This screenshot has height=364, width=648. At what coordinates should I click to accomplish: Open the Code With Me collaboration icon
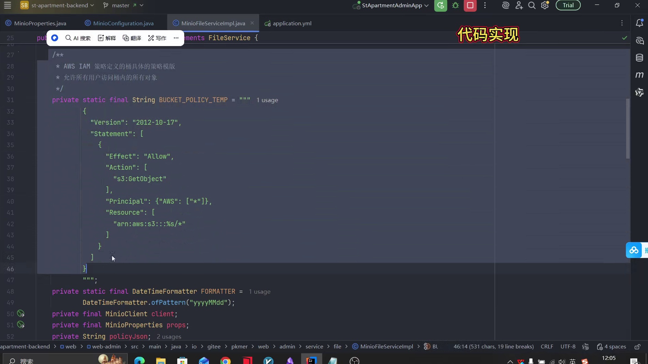[x=519, y=5]
